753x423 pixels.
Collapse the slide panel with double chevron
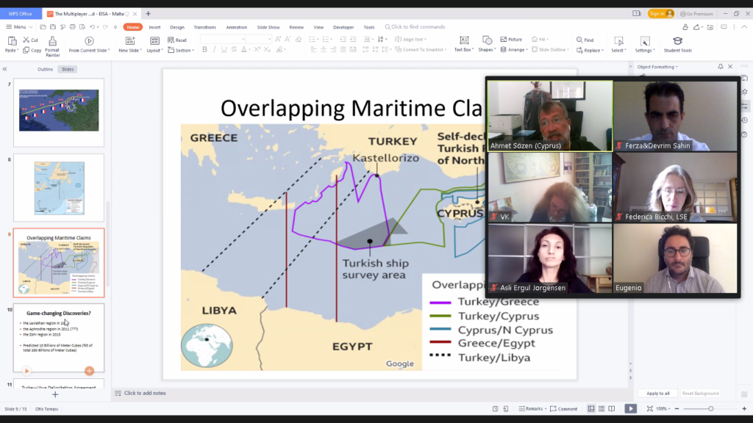(x=5, y=69)
